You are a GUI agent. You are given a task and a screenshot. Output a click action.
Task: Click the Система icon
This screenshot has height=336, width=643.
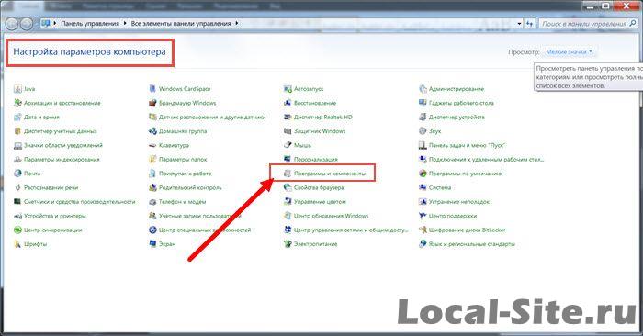[423, 187]
